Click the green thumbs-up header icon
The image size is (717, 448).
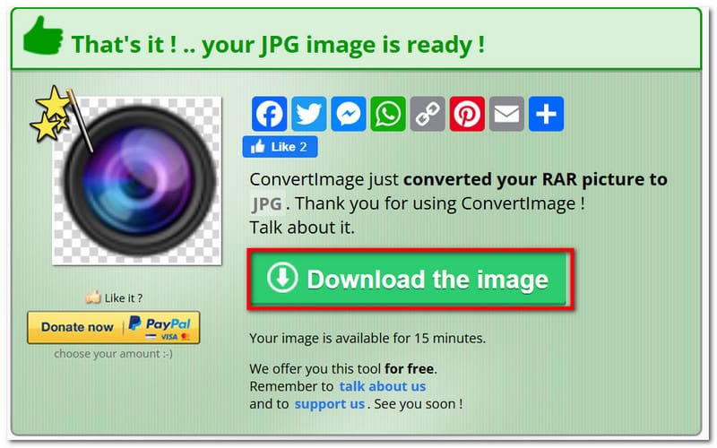43,36
